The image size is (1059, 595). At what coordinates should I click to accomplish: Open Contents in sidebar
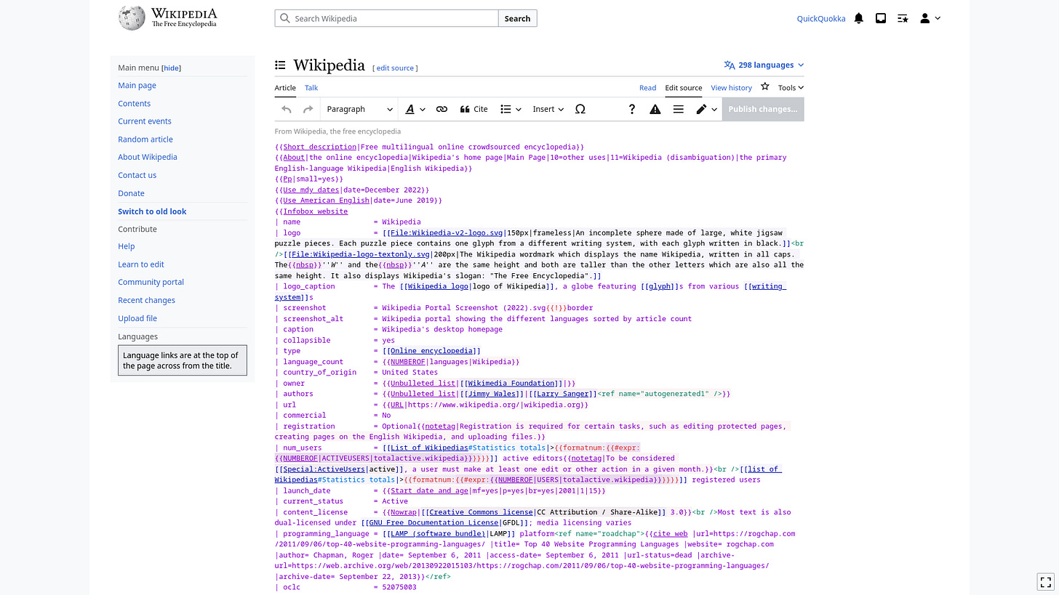134,103
